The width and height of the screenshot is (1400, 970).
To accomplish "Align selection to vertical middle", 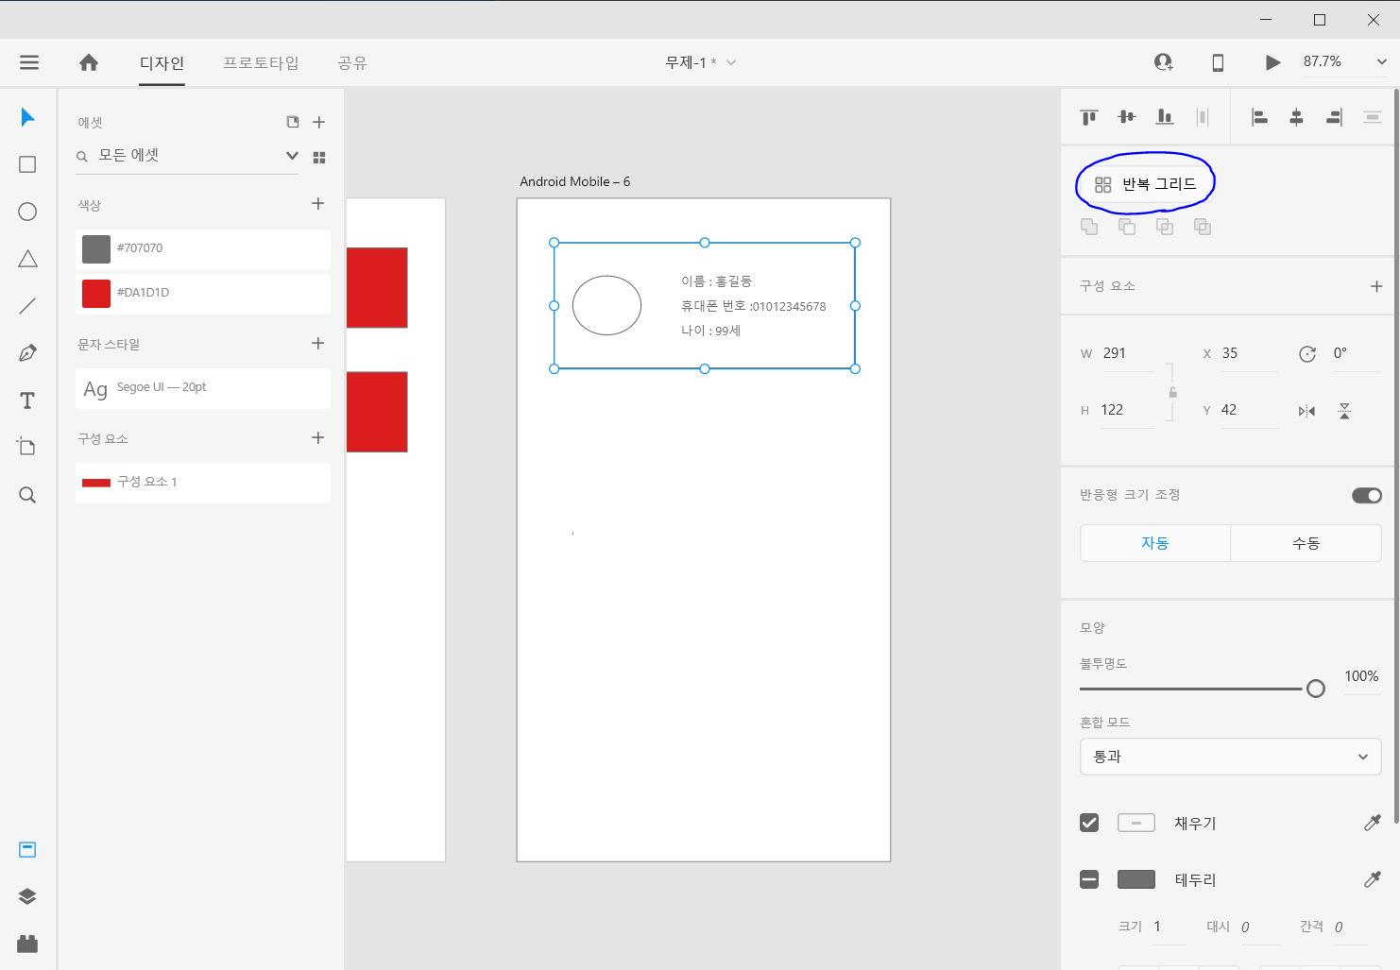I will 1127,117.
